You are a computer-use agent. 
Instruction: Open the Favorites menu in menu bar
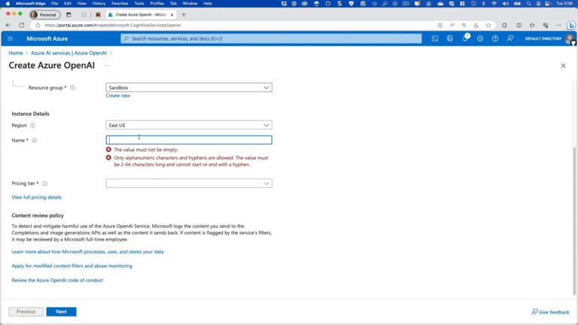click(x=120, y=4)
